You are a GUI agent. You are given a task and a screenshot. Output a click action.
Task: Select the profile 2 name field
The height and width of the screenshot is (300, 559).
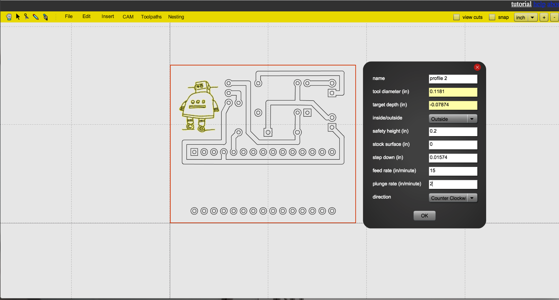[453, 79]
